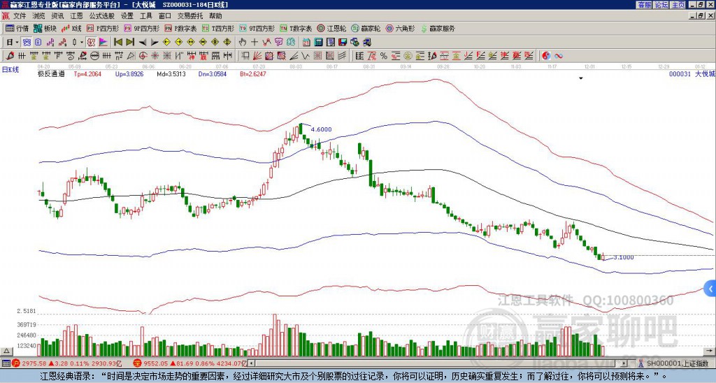Click the 论坛 forum button
The height and width of the screenshot is (383, 716).
(661, 5)
